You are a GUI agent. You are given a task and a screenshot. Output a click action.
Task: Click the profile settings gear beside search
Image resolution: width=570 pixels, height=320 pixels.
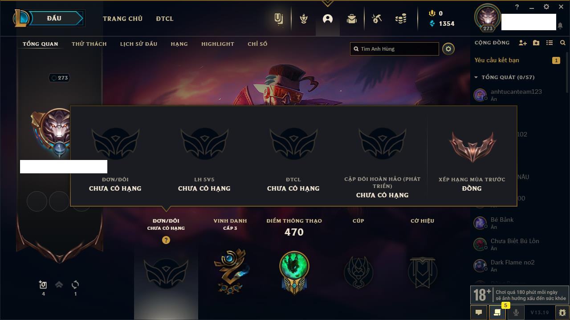point(448,49)
